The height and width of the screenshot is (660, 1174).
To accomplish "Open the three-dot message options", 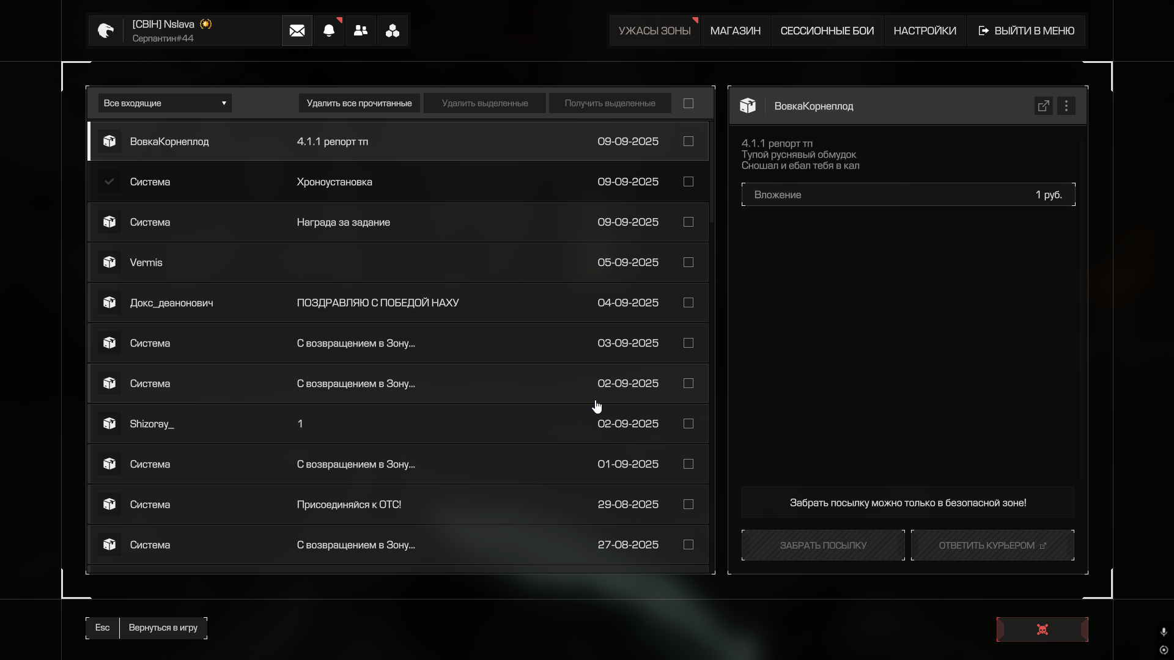I will point(1066,106).
